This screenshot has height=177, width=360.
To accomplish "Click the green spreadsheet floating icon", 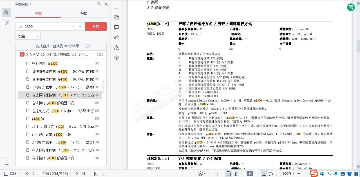I will 351,7.
